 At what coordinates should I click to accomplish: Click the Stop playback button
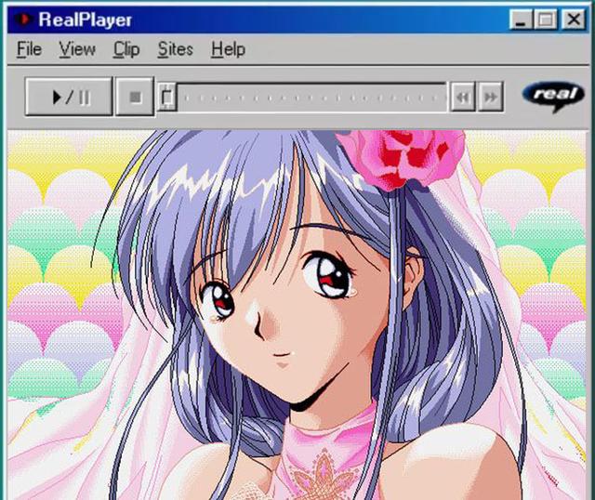135,97
